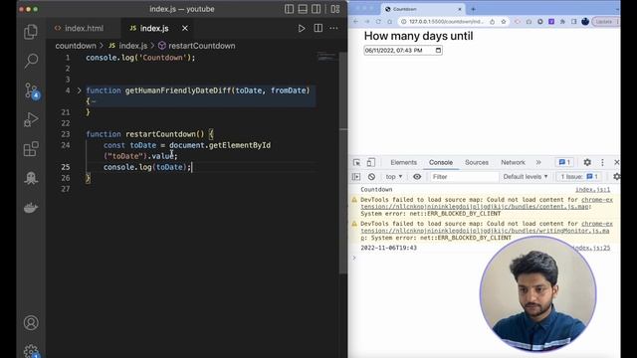Open Source Control view with badge
The width and height of the screenshot is (637, 358).
[32, 90]
